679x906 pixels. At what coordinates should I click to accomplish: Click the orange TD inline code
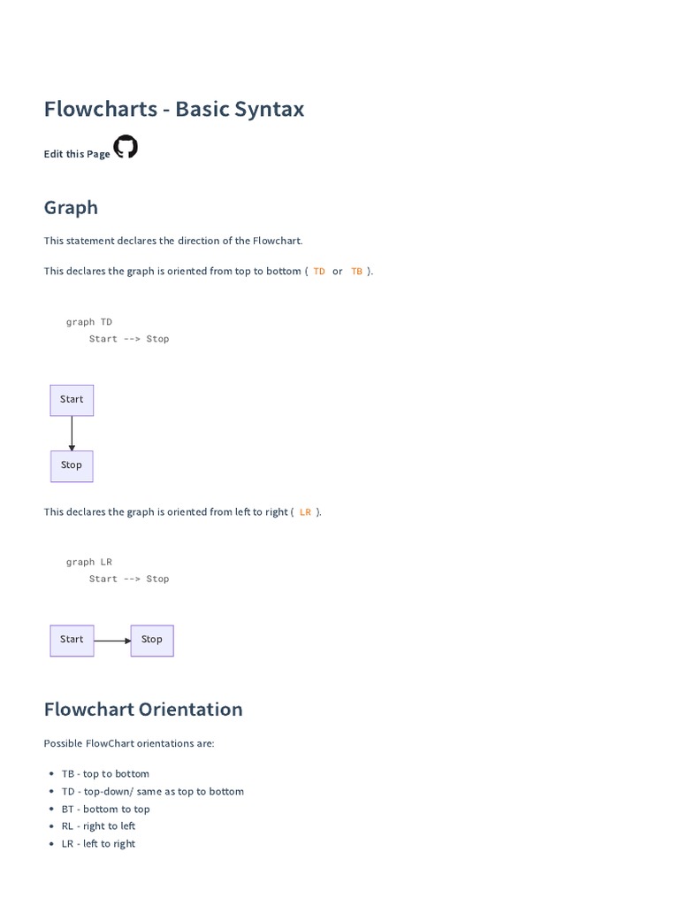(319, 272)
